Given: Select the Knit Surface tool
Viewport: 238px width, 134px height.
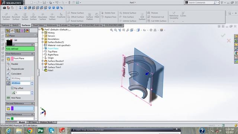Looking at the screenshot, I should (x=142, y=16).
